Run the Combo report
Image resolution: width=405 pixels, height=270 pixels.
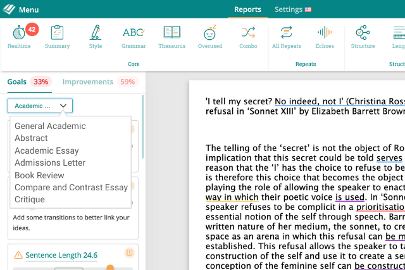(x=248, y=37)
